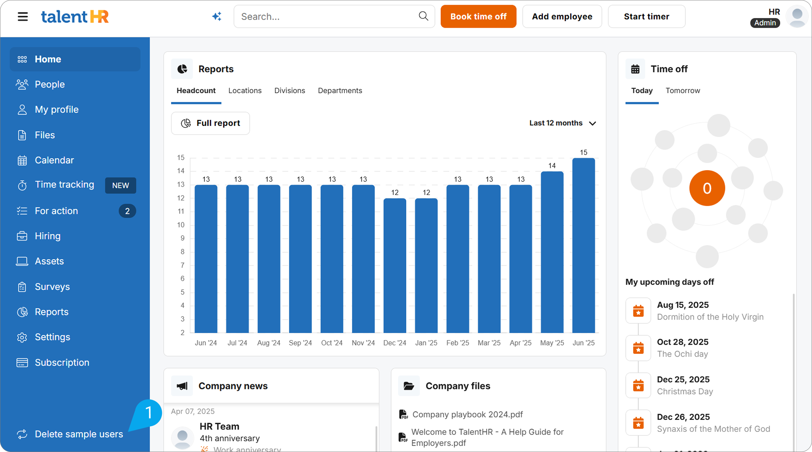Click the Dec 25, 2025 holiday icon
The height and width of the screenshot is (452, 812).
coord(638,386)
